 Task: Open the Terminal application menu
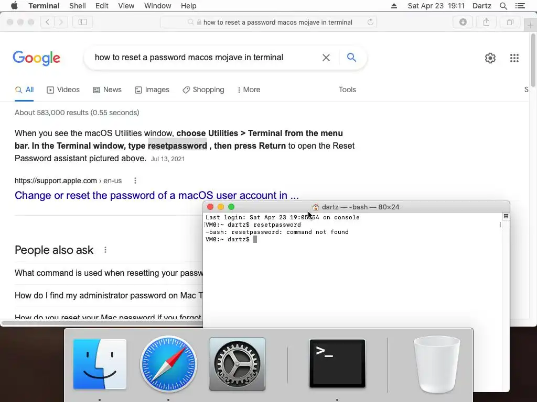click(x=44, y=6)
